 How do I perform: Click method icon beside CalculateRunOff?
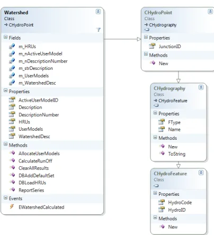(12, 160)
